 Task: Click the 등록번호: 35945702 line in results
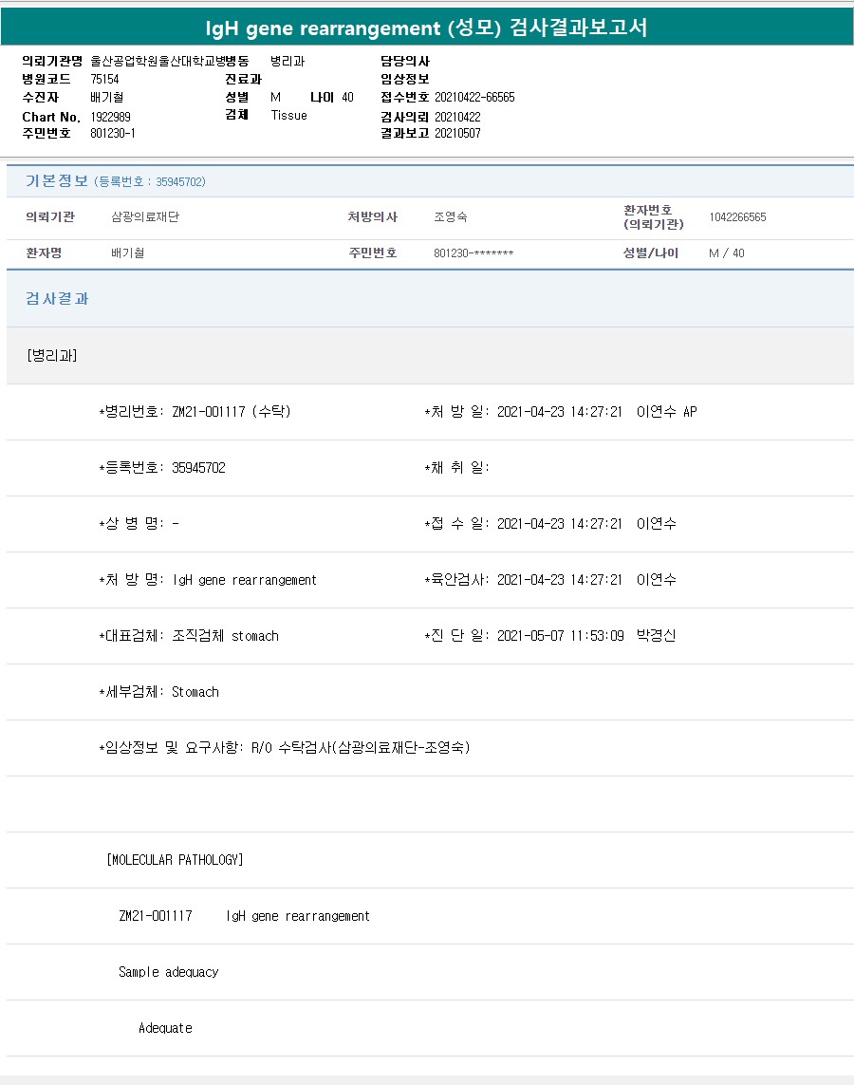pyautogui.click(x=162, y=468)
